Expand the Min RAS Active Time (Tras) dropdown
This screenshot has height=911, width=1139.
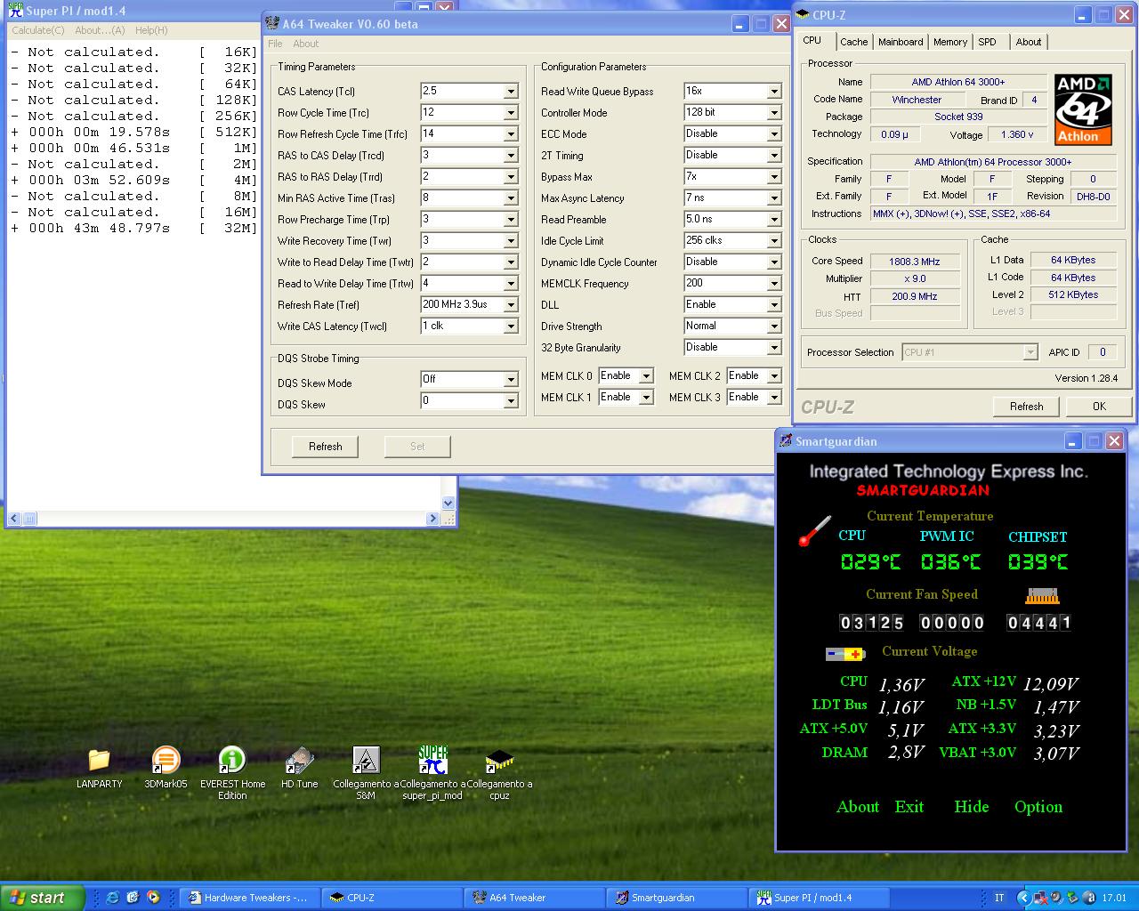[511, 198]
